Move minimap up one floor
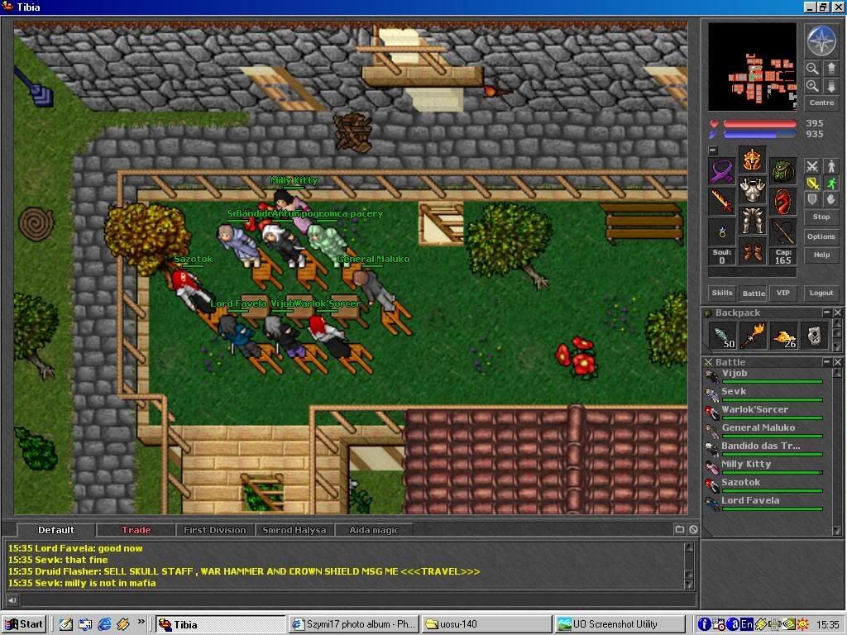The height and width of the screenshot is (635, 847). point(830,69)
